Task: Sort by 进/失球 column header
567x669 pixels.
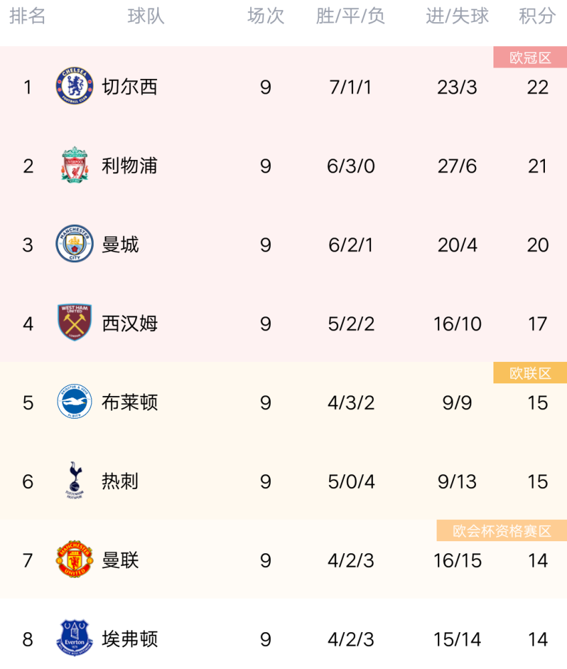Action: [x=457, y=16]
